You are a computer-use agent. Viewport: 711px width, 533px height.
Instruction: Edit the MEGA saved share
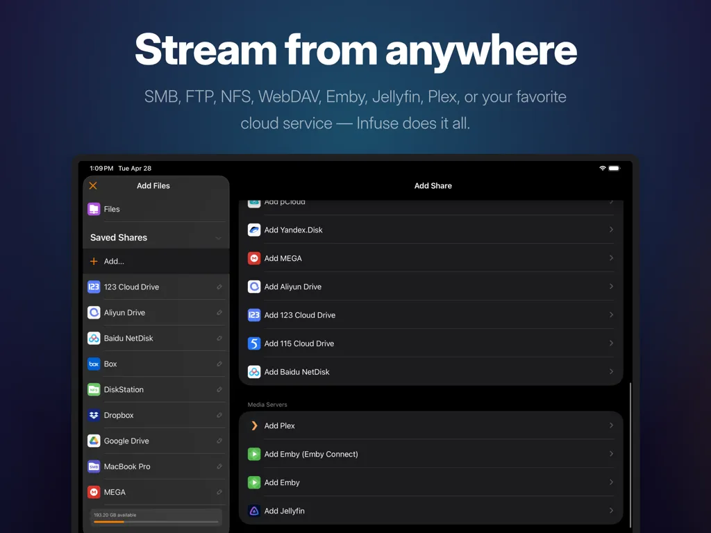219,492
